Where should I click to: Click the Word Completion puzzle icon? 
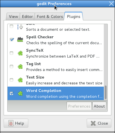click(x=20, y=93)
